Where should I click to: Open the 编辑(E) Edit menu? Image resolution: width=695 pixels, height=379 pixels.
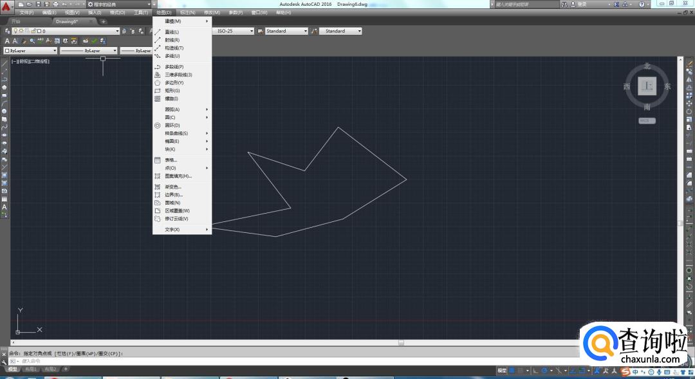(x=49, y=12)
